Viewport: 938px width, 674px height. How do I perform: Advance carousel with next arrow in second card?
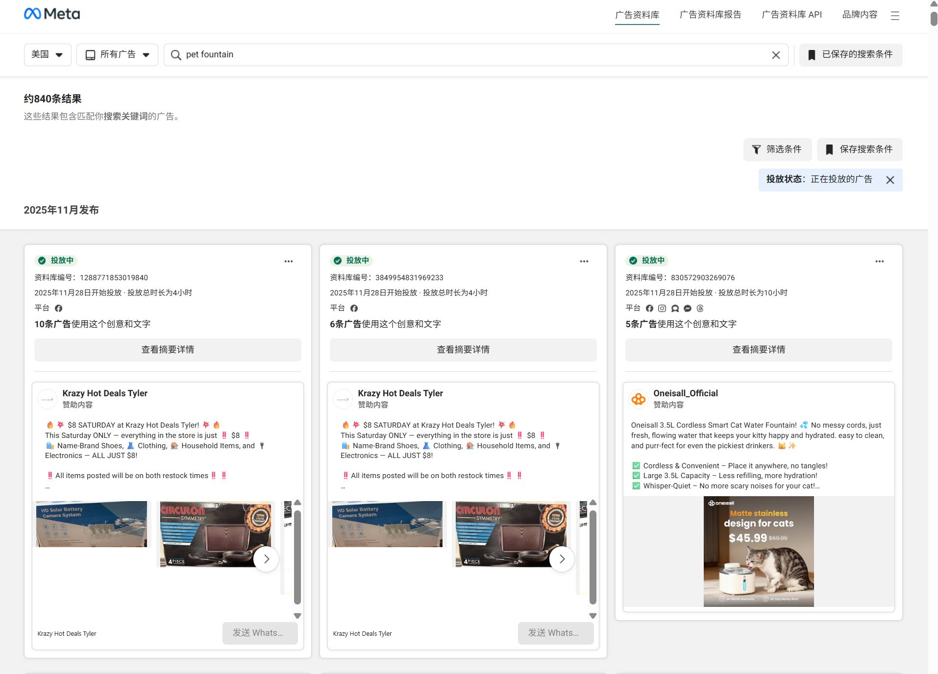pos(562,559)
